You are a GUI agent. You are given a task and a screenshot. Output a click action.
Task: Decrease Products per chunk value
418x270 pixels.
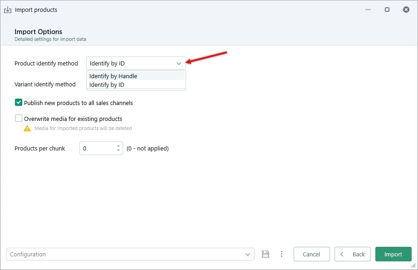pyautogui.click(x=118, y=150)
